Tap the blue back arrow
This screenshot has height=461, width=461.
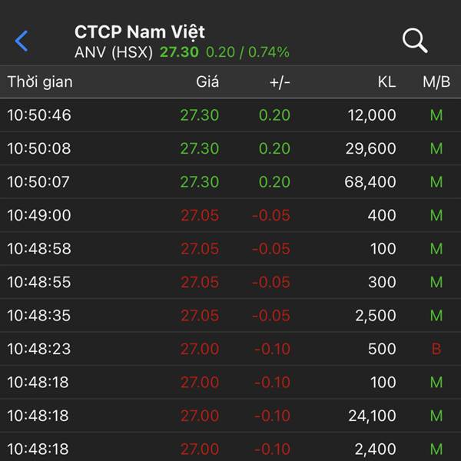(22, 41)
